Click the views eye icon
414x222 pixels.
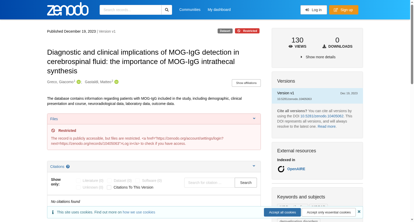(x=291, y=46)
